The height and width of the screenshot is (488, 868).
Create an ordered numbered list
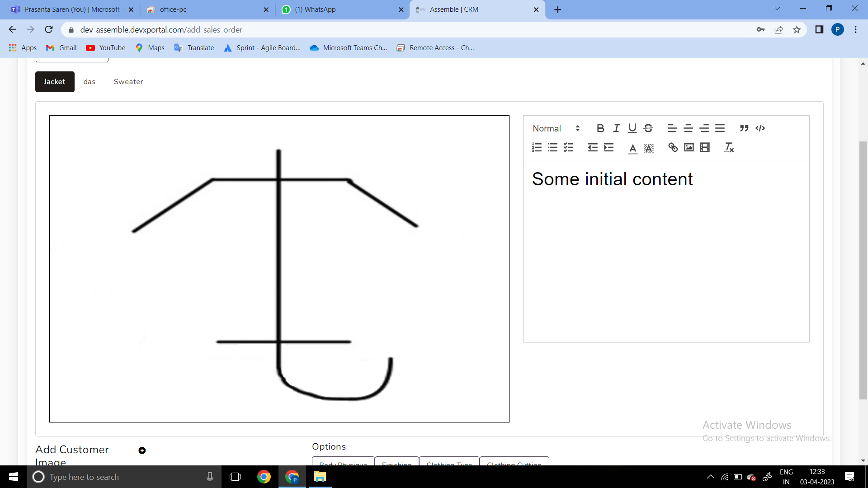(537, 147)
